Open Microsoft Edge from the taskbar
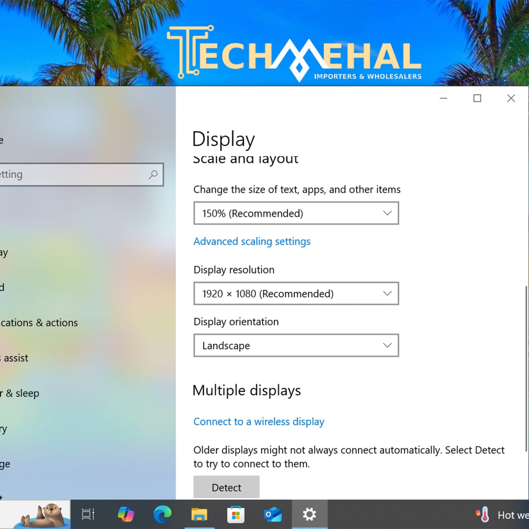This screenshot has width=529, height=529. (162, 514)
